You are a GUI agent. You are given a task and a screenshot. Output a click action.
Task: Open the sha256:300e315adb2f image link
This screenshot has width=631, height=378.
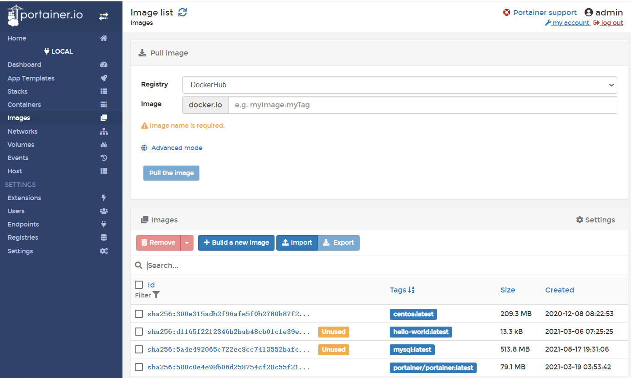point(229,314)
